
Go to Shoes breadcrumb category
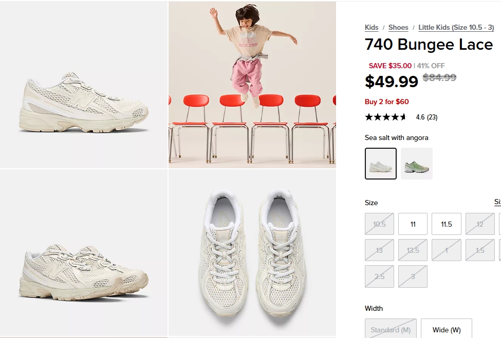click(x=398, y=28)
